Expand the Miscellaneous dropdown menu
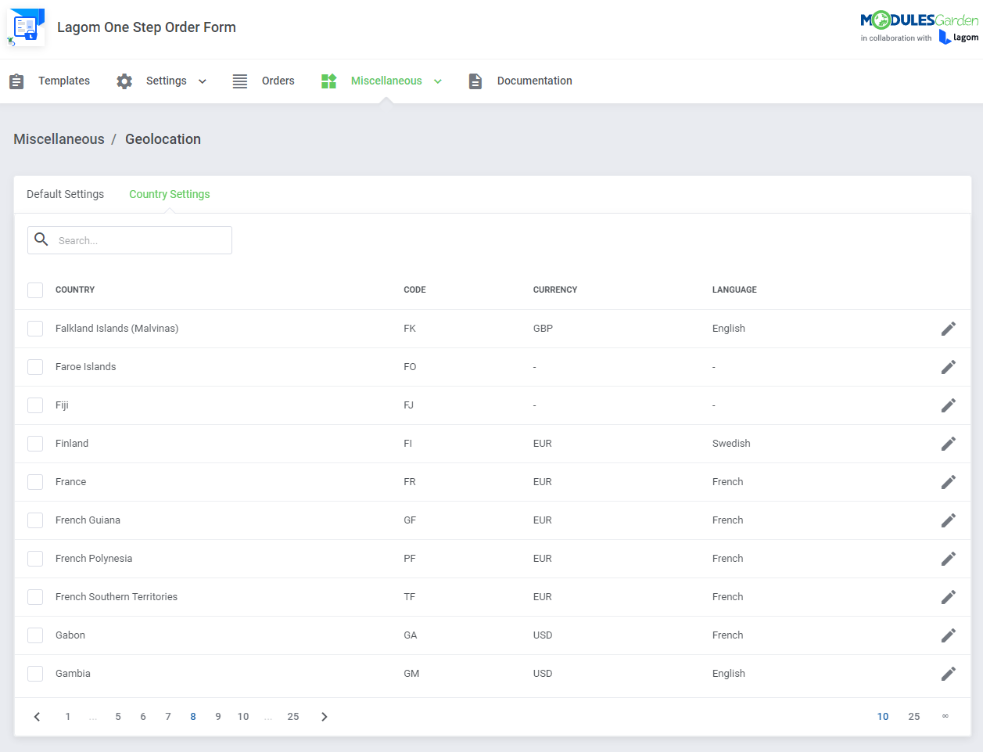The height and width of the screenshot is (752, 983). pyautogui.click(x=438, y=81)
